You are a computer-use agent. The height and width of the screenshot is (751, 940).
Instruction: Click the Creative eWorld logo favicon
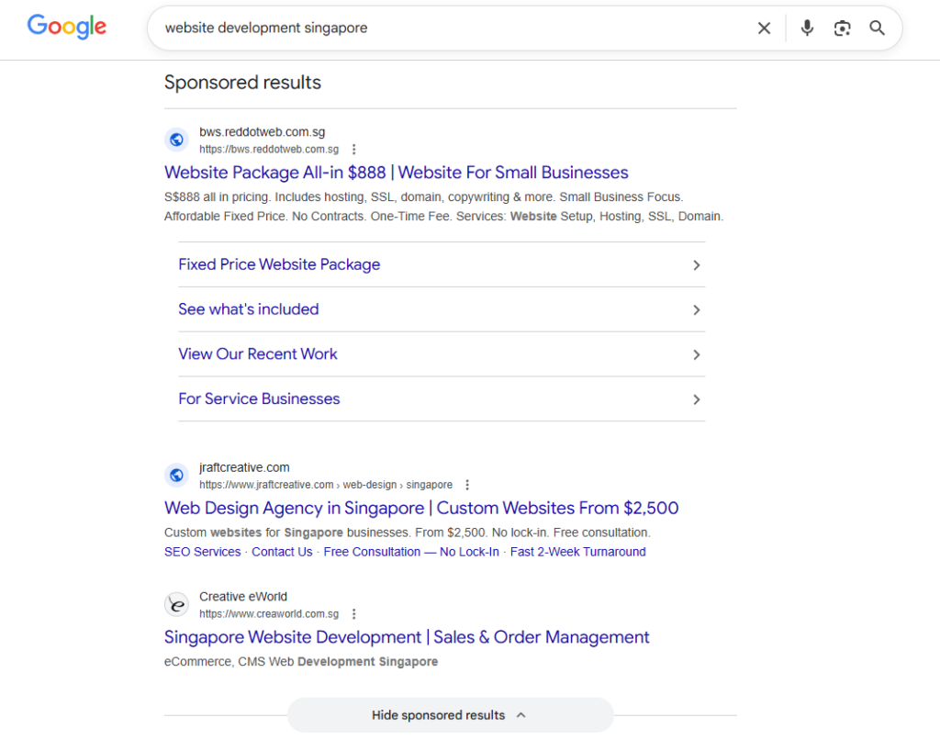click(x=176, y=605)
